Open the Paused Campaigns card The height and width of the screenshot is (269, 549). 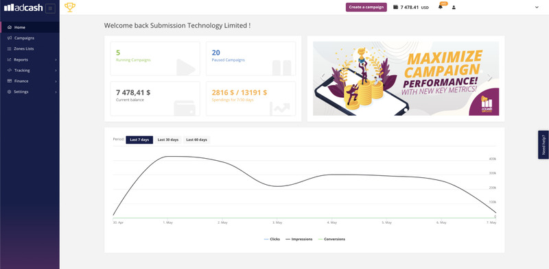[250, 58]
